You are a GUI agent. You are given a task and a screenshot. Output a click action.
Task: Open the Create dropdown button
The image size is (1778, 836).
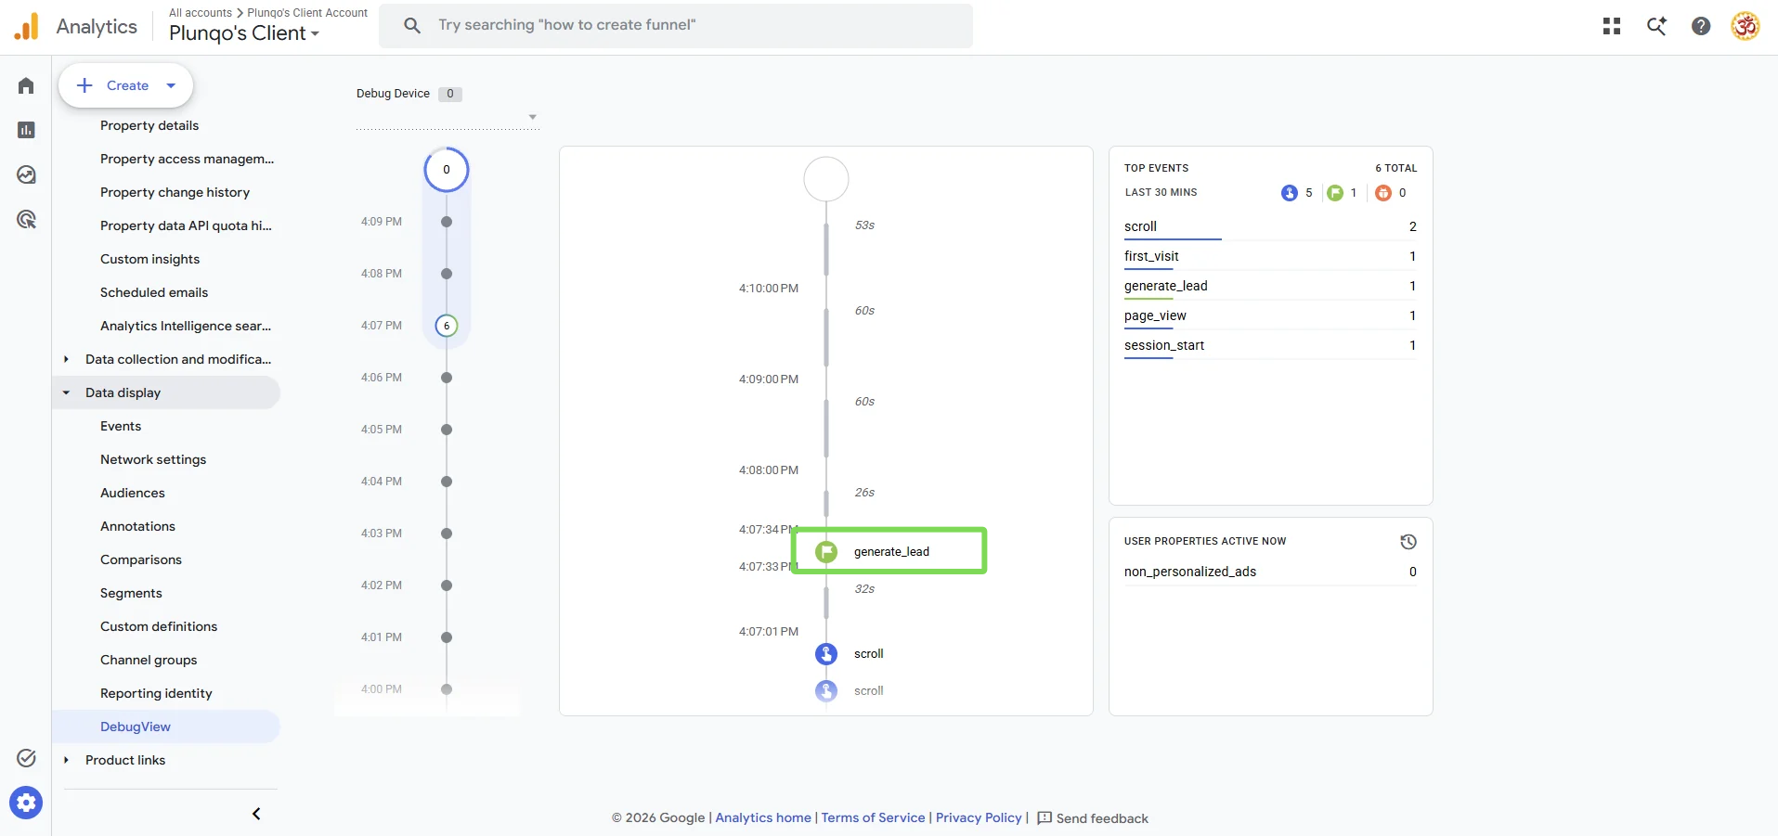coord(125,85)
